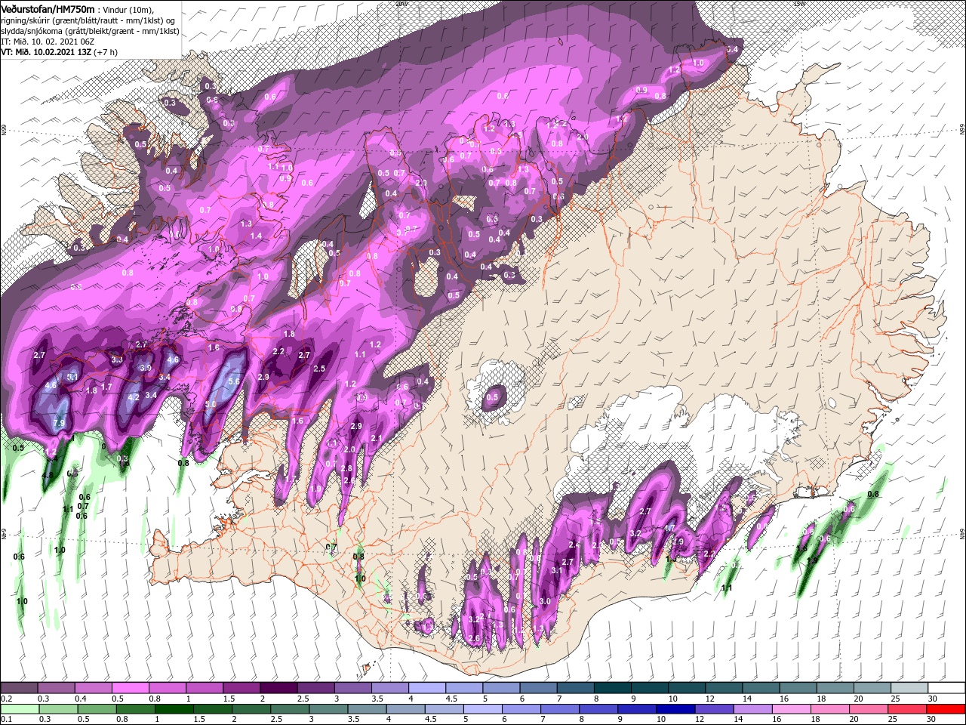
Task: Select the top legend dark teal swatch starting at 8
Action: 614,688
